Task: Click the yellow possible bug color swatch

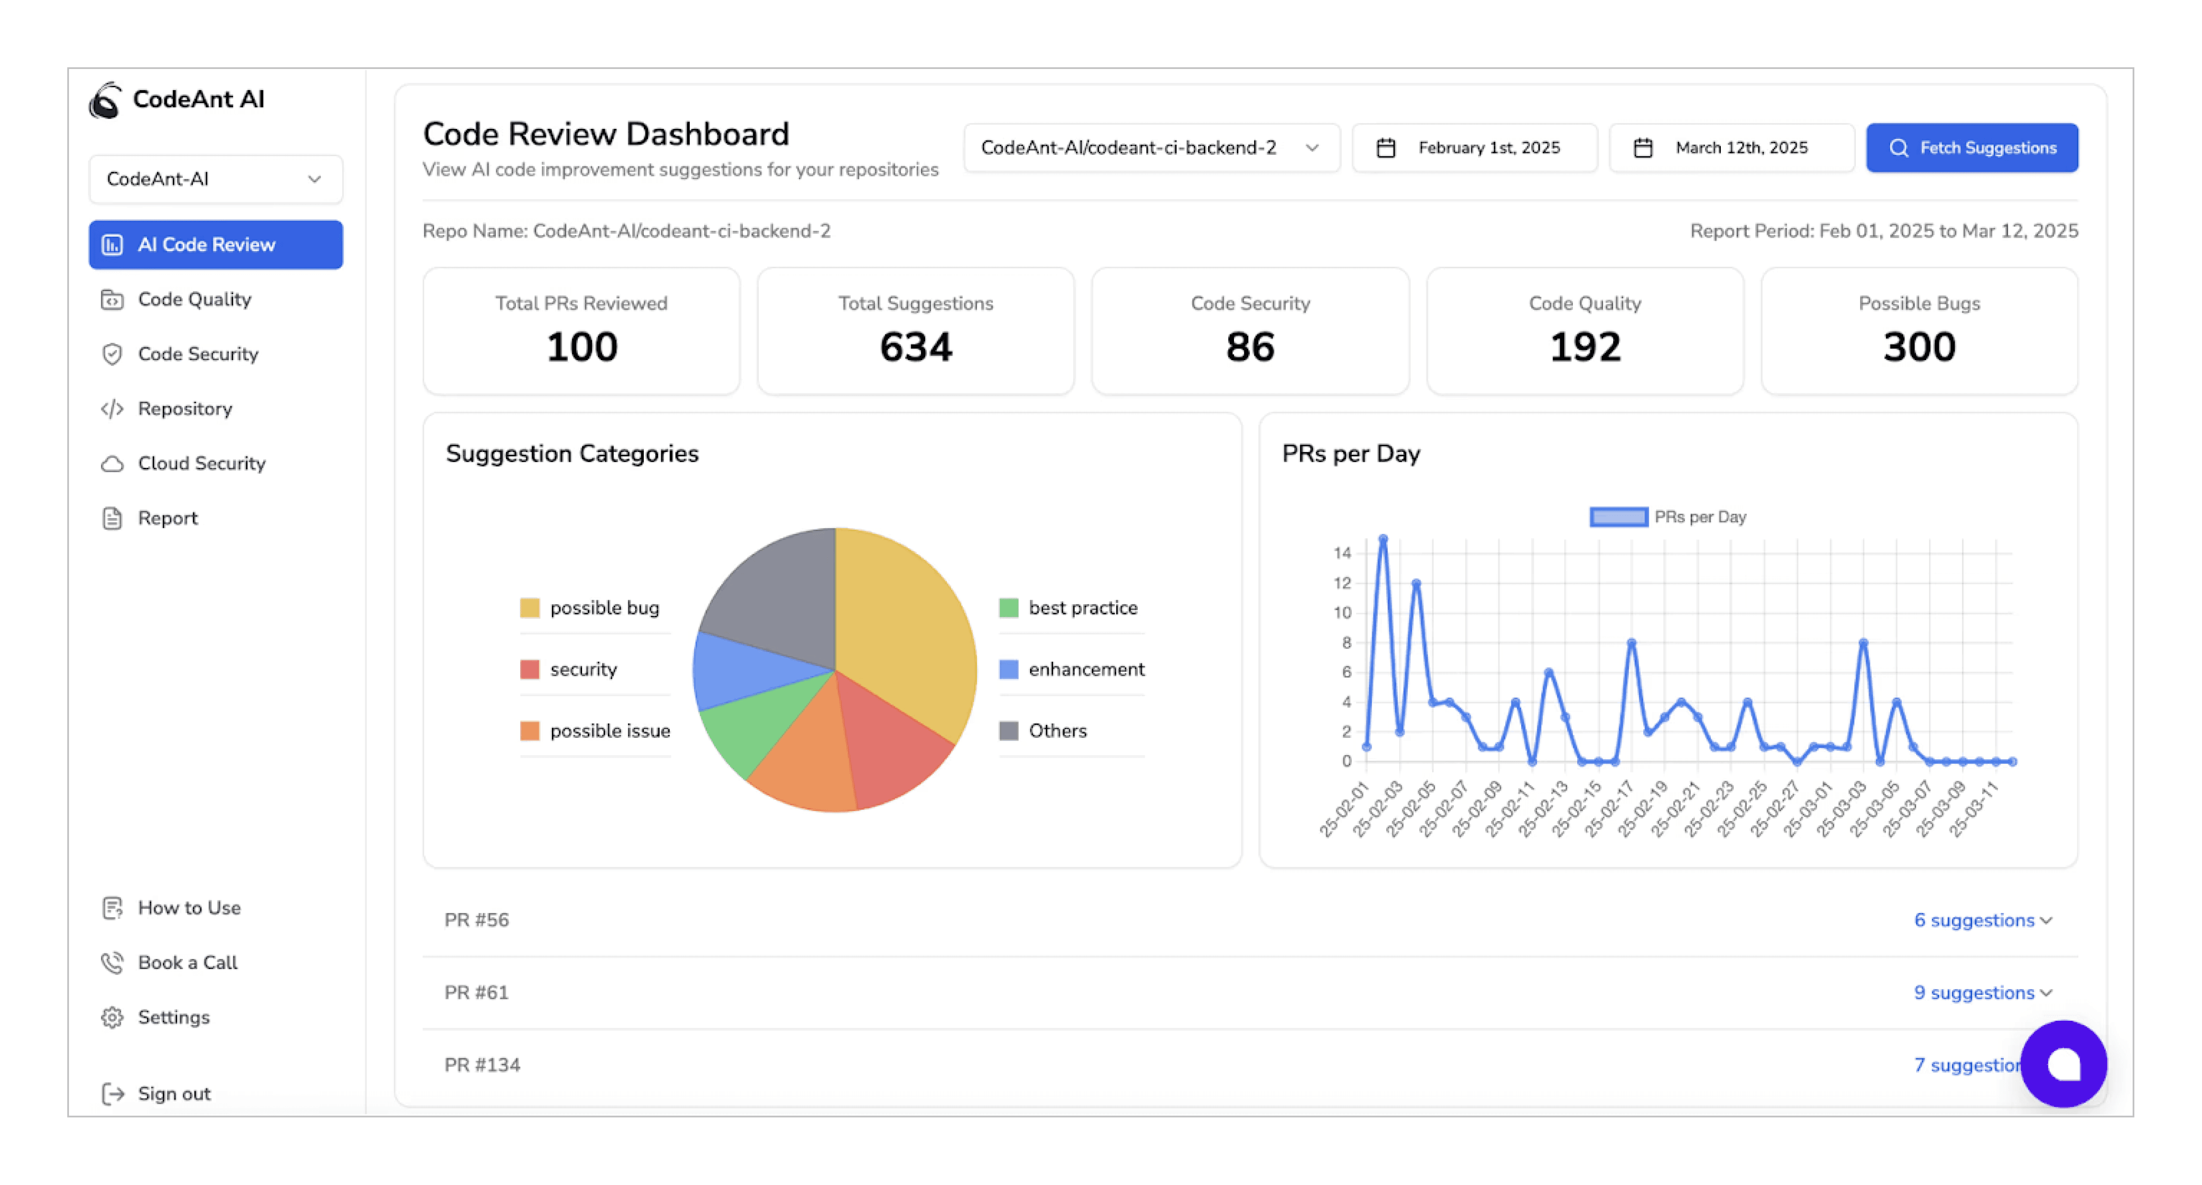Action: pyautogui.click(x=530, y=607)
